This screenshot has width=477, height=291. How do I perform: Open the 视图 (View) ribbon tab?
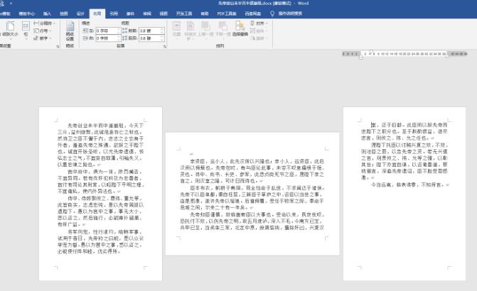(x=164, y=13)
